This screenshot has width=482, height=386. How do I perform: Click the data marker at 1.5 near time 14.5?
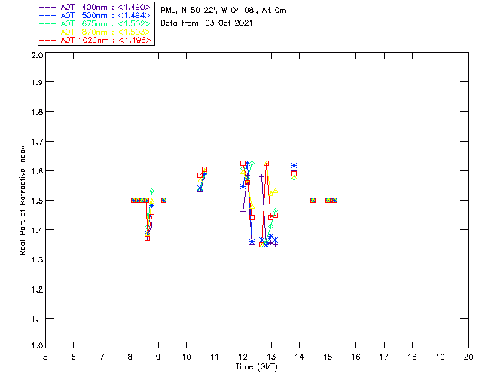click(313, 200)
